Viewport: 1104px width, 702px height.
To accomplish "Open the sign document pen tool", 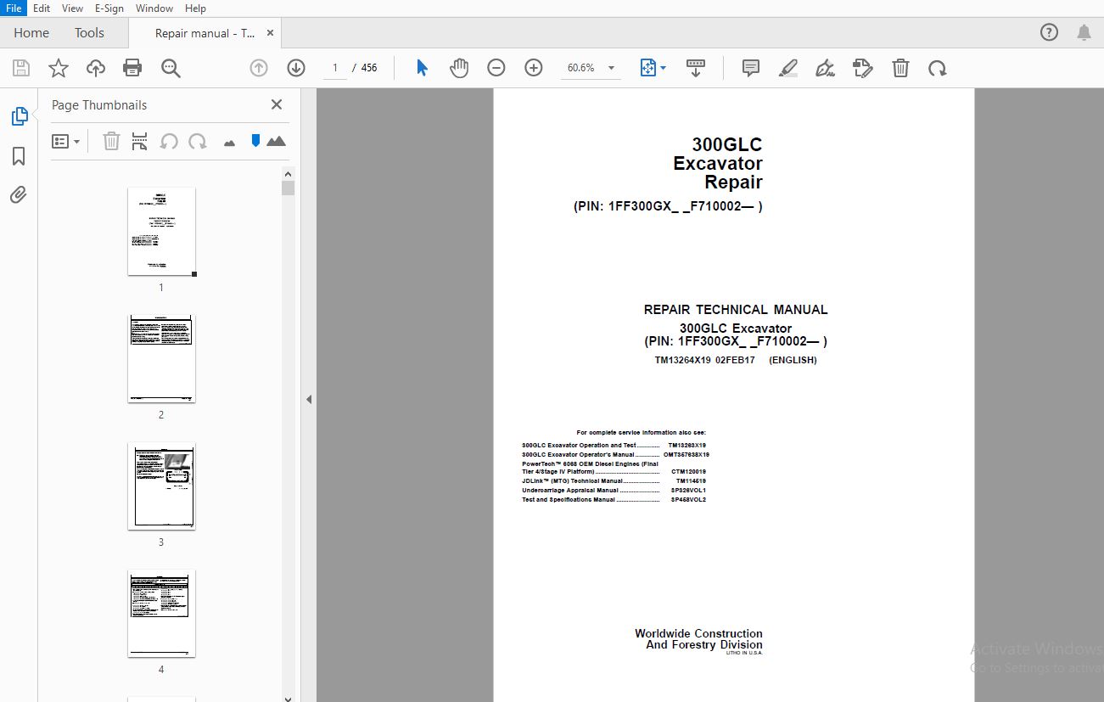I will 826,68.
